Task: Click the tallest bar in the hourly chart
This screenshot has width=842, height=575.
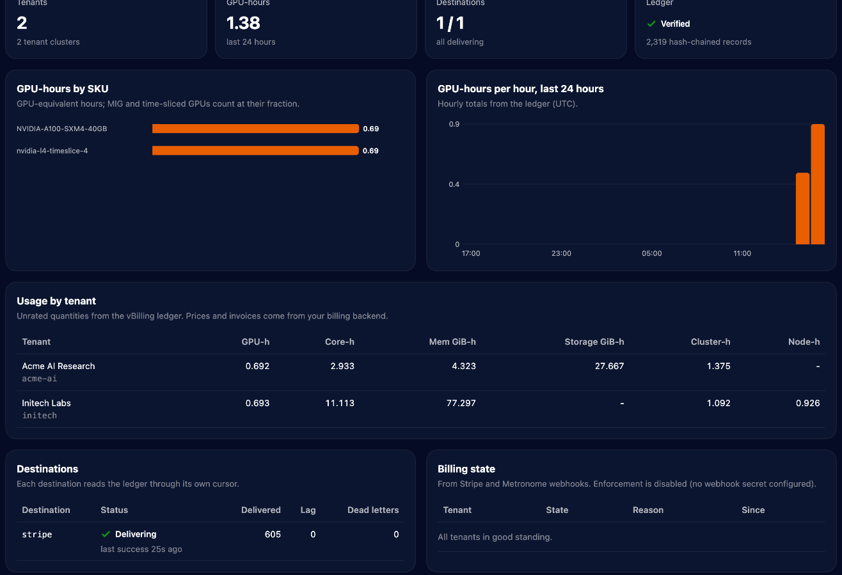Action: 818,184
